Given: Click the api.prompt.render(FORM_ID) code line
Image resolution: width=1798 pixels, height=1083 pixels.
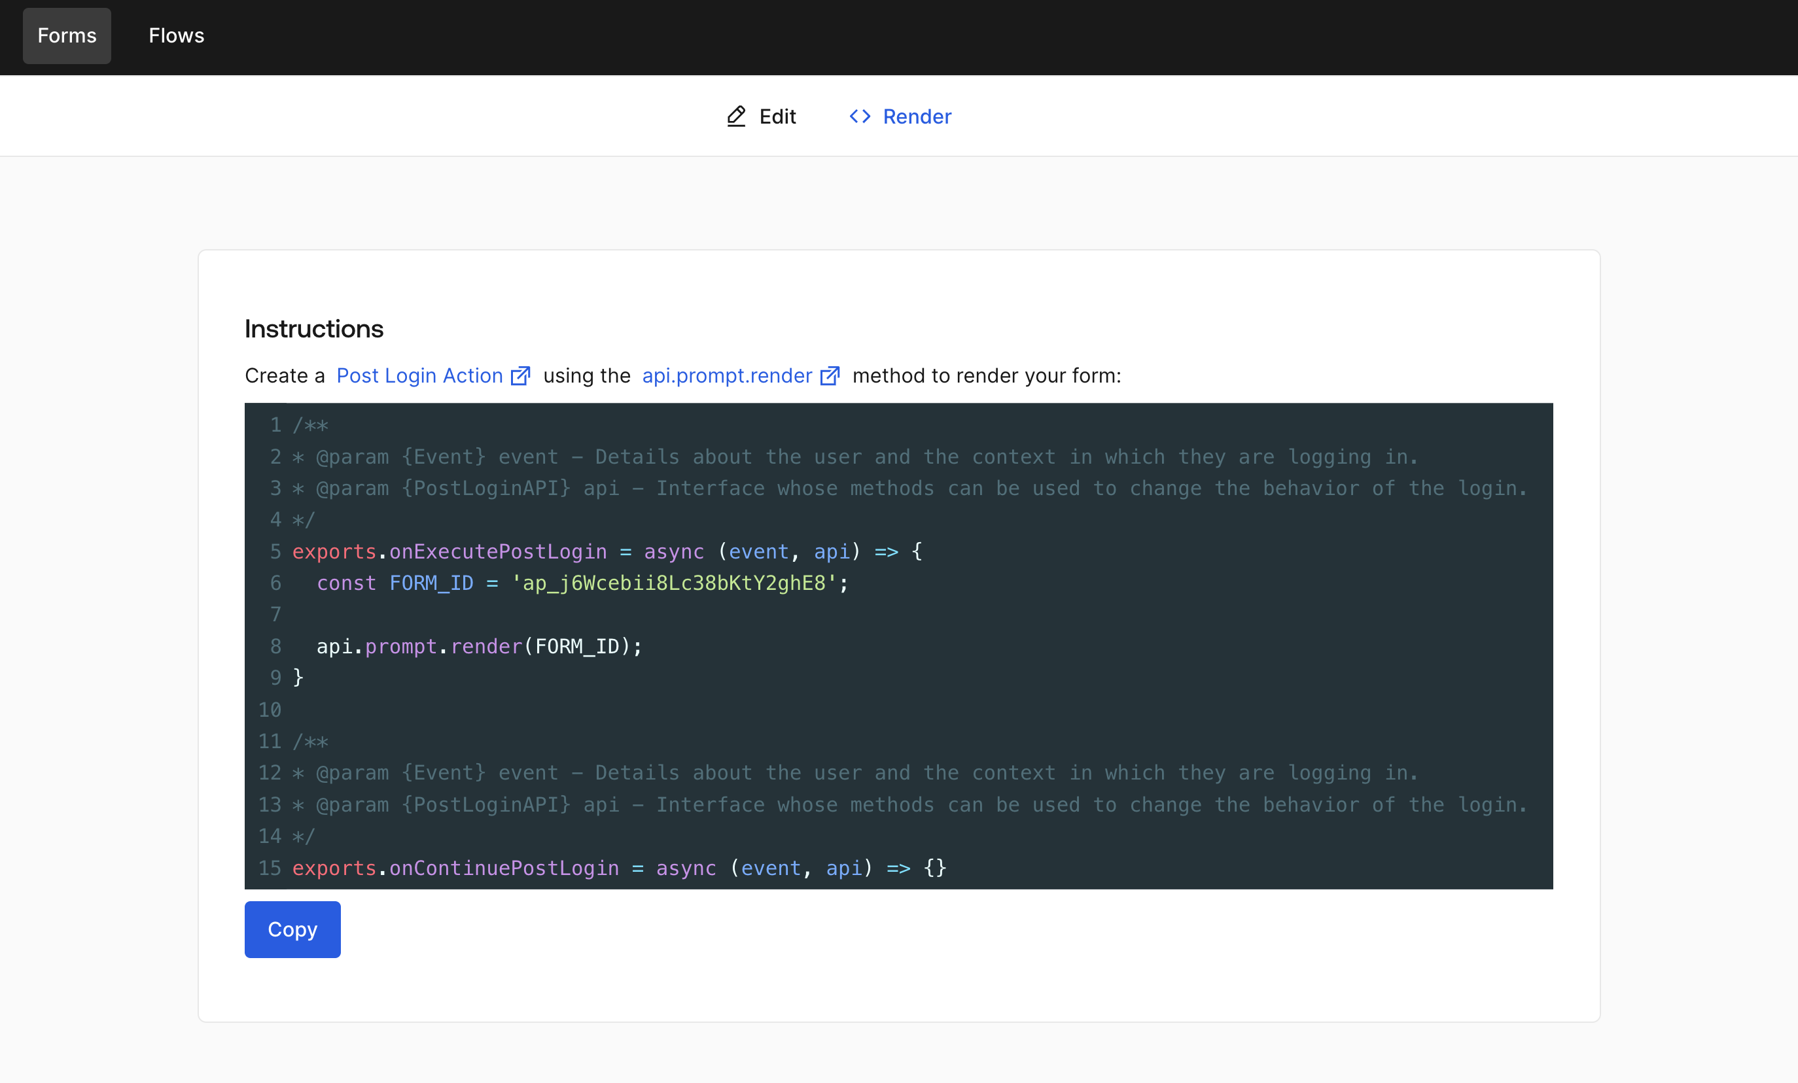Looking at the screenshot, I should [480, 646].
